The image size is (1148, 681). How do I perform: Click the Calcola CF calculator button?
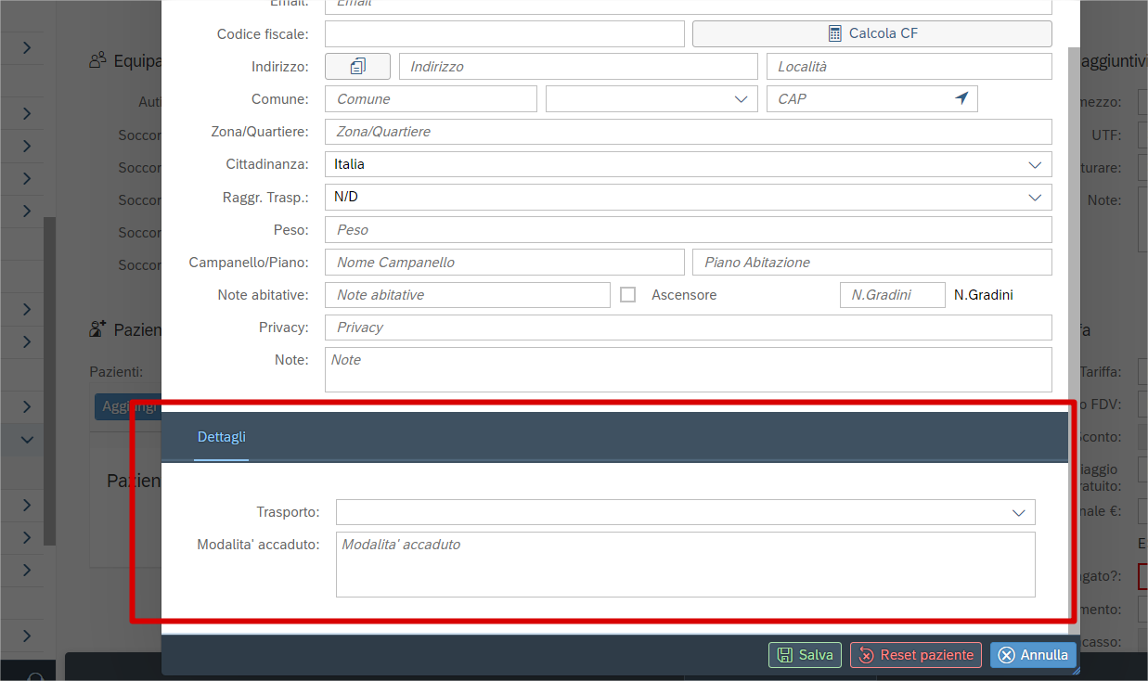pos(871,33)
